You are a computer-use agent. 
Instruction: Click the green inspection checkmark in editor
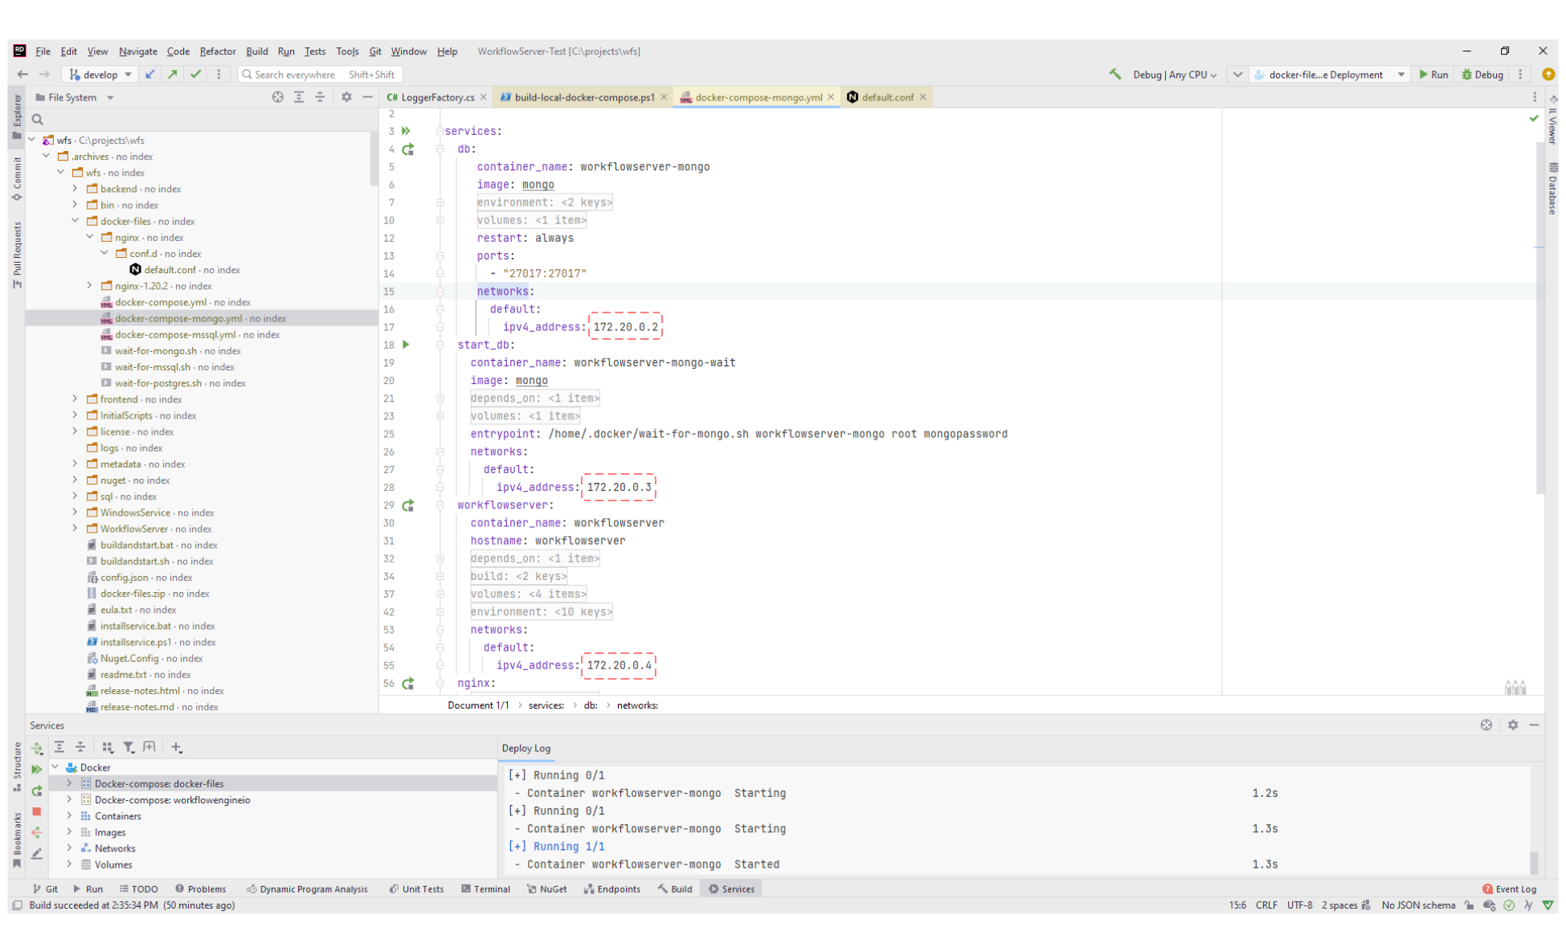tap(1534, 118)
